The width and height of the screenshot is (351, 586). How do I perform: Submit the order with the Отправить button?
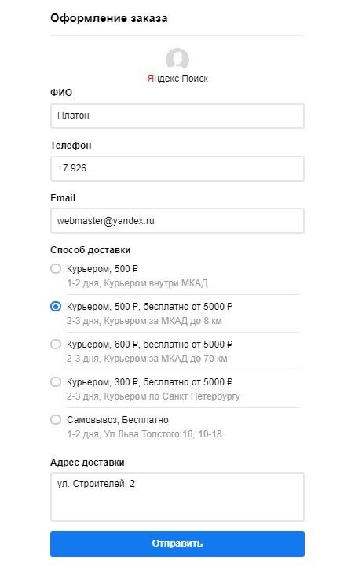177,544
